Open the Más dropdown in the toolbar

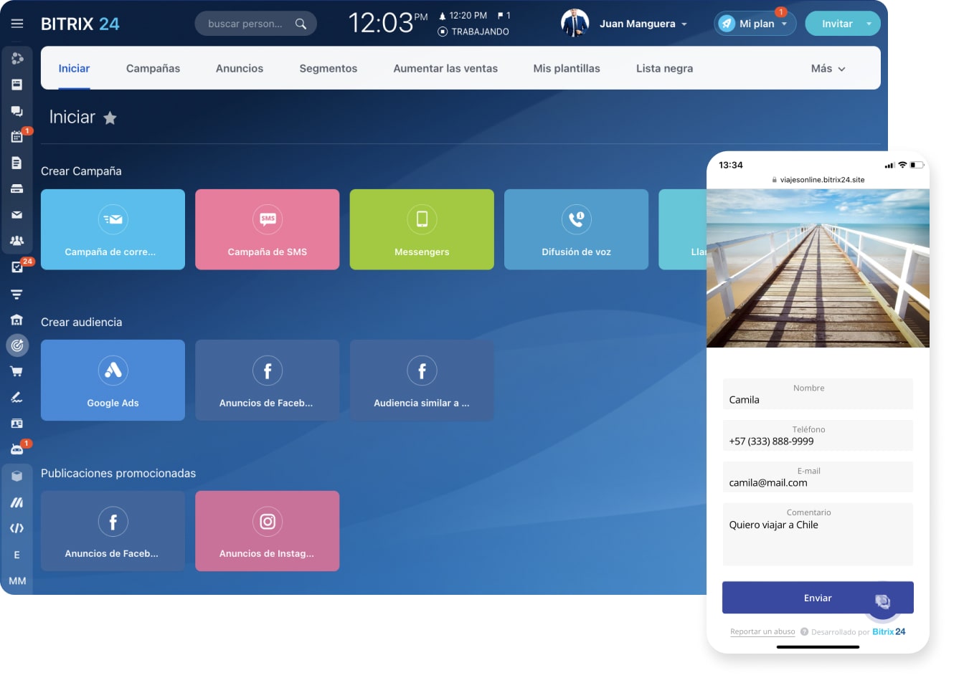[x=828, y=68]
